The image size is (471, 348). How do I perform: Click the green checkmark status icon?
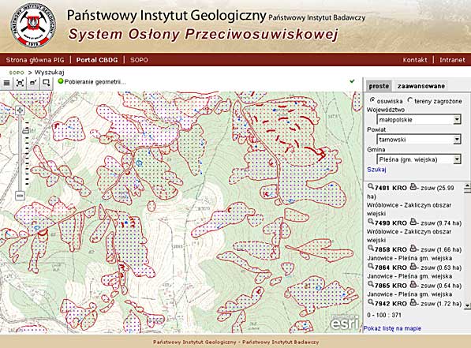(x=353, y=81)
